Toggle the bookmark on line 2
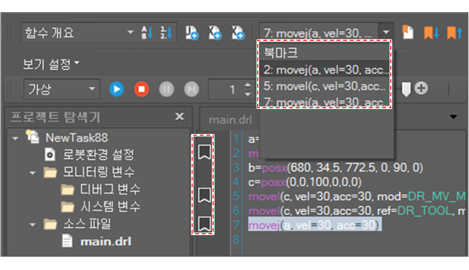The width and height of the screenshot is (469, 270). [204, 152]
